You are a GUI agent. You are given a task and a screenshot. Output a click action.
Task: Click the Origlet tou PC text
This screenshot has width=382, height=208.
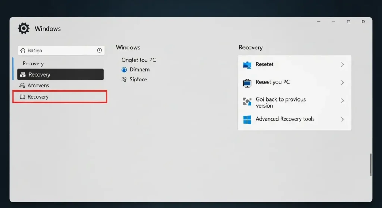139,60
